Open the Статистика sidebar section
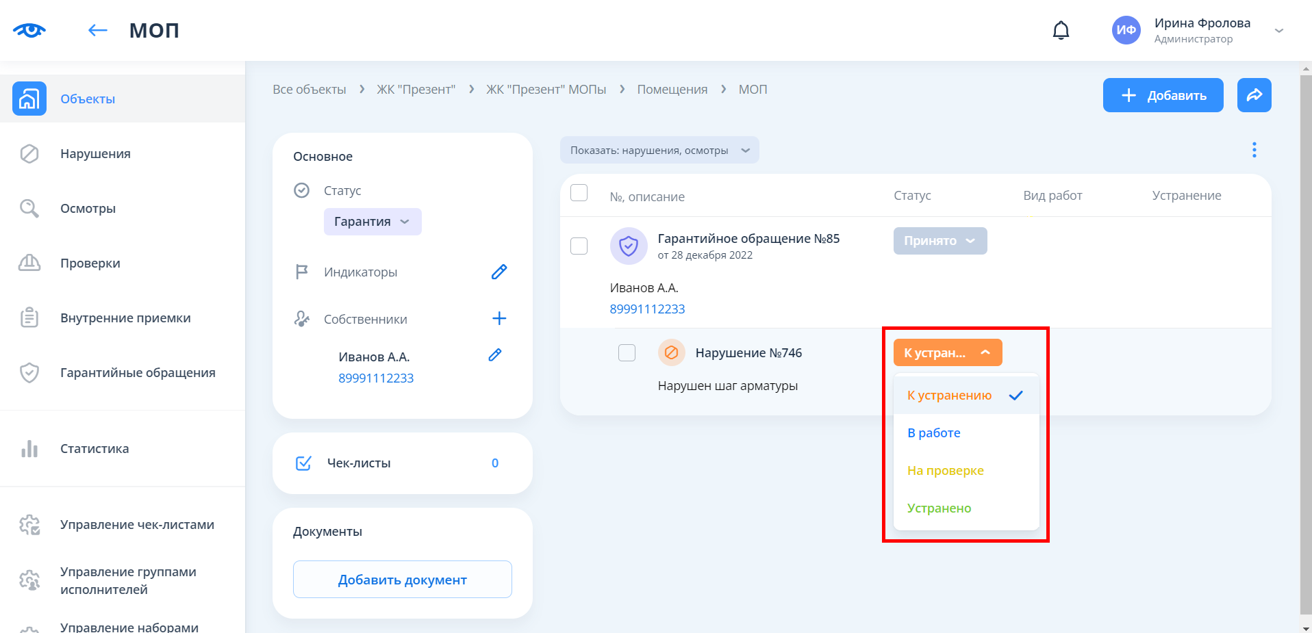 tap(94, 449)
